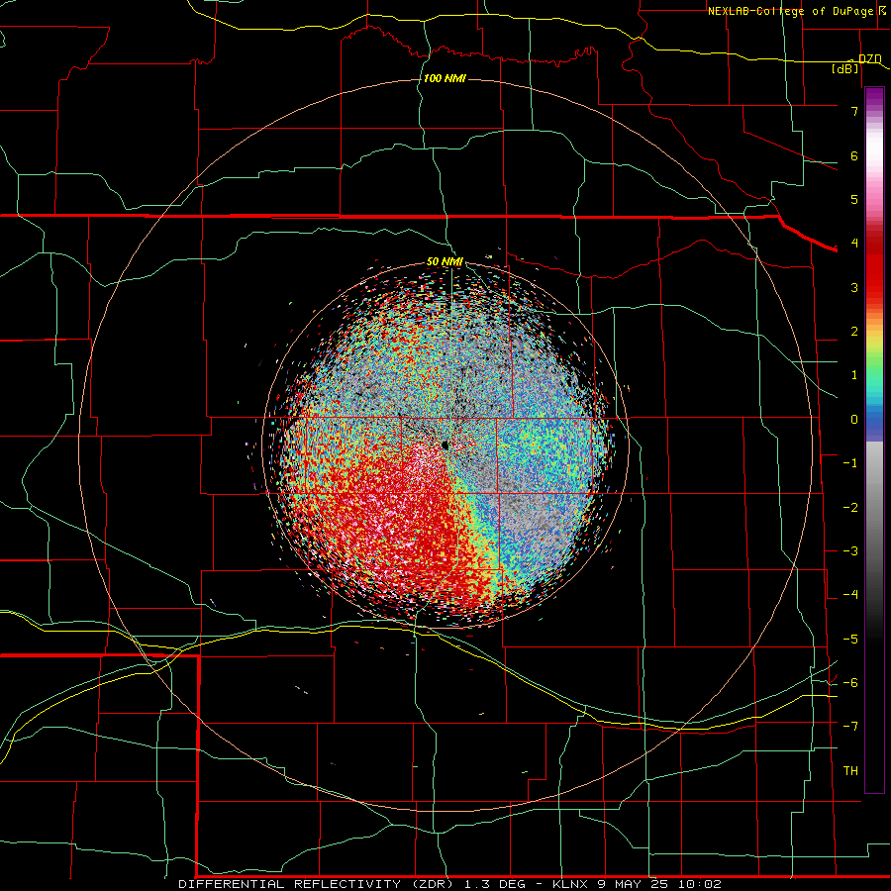Click the black radar site dot at center
Image resolution: width=891 pixels, height=891 pixels.
click(x=445, y=445)
